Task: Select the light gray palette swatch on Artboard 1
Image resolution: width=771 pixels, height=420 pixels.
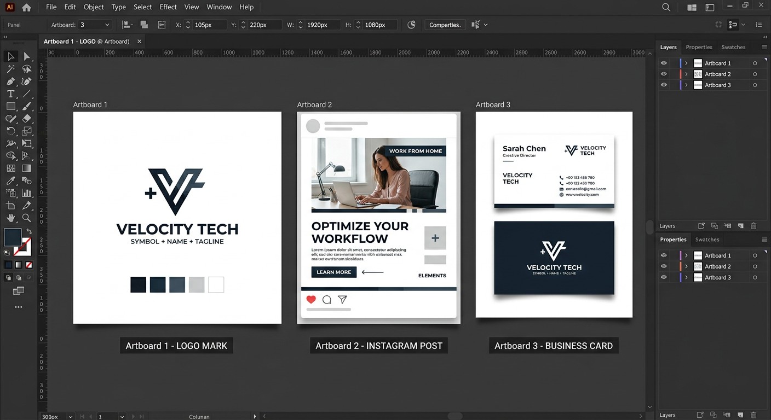Action: click(197, 284)
